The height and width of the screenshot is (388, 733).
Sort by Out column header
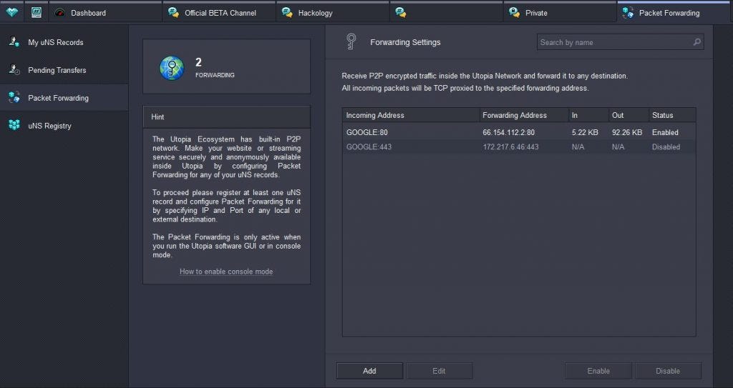pyautogui.click(x=628, y=115)
